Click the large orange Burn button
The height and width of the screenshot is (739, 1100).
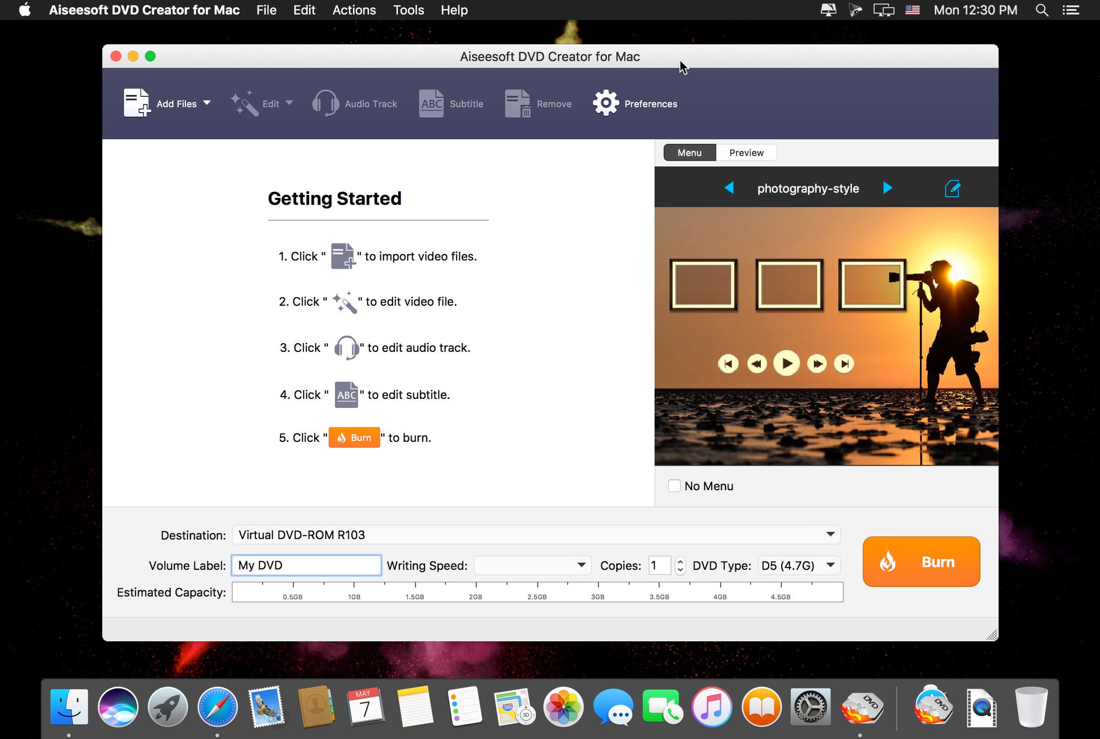921,562
